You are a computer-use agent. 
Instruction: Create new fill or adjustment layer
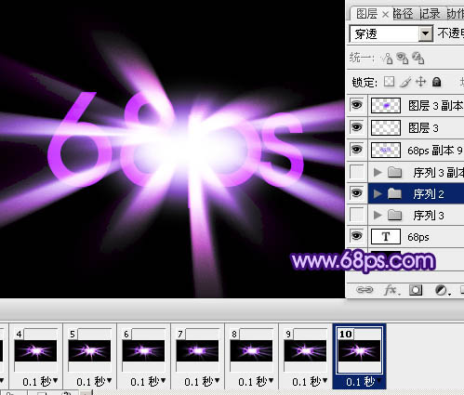(443, 290)
